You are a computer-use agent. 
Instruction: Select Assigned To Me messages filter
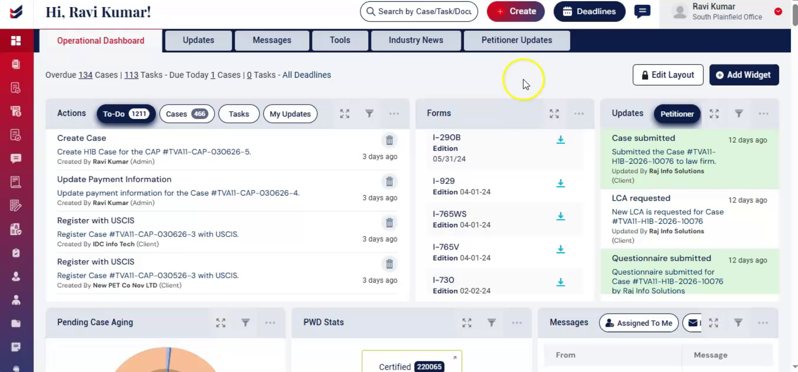(x=639, y=323)
